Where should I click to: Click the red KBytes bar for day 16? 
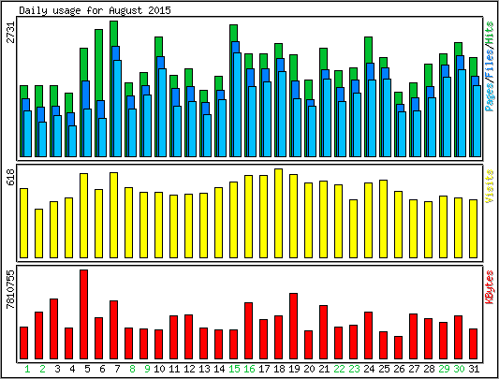tap(248, 331)
